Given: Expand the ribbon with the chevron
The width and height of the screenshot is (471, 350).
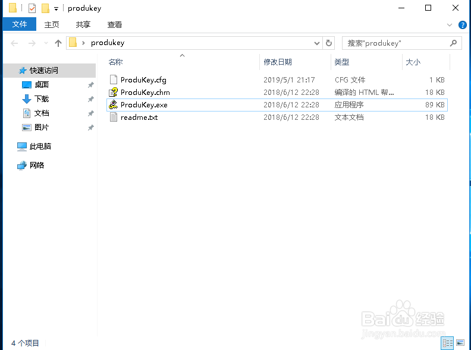Looking at the screenshot, I should click(450, 25).
